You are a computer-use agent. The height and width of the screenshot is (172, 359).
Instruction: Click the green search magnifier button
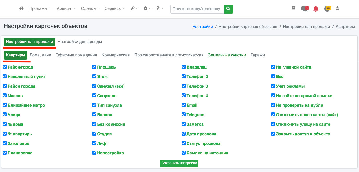[228, 9]
